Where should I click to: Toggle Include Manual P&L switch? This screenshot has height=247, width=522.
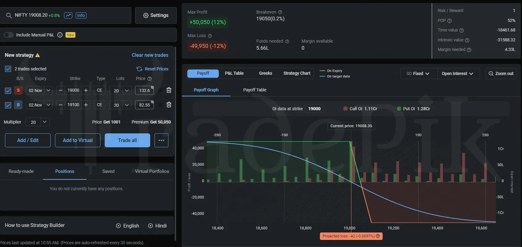pos(9,35)
